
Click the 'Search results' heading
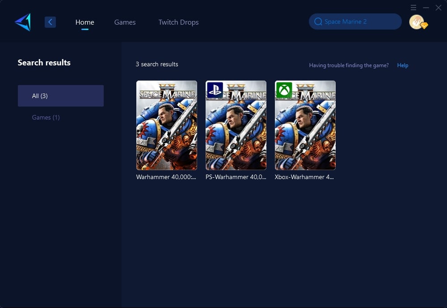tap(44, 63)
